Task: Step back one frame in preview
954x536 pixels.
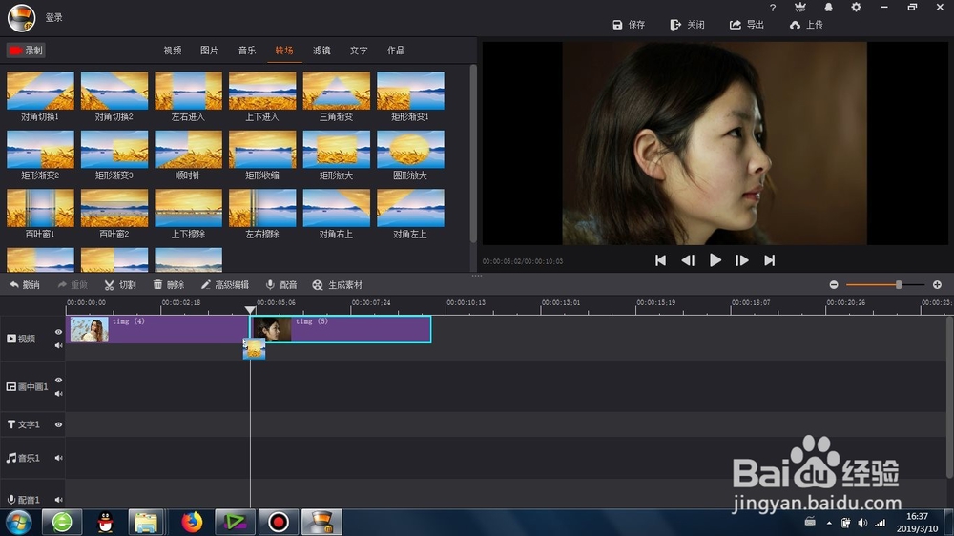Action: [x=688, y=260]
